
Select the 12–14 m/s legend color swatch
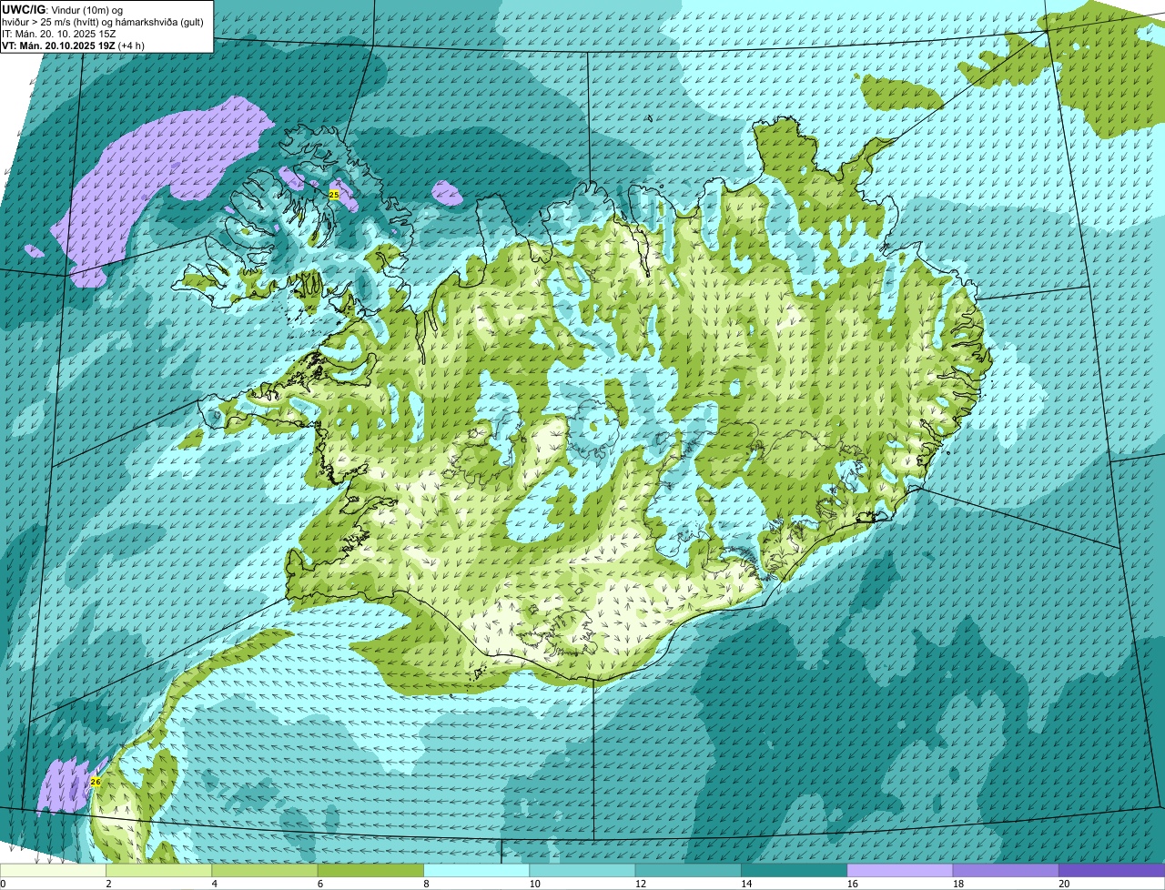click(x=688, y=870)
